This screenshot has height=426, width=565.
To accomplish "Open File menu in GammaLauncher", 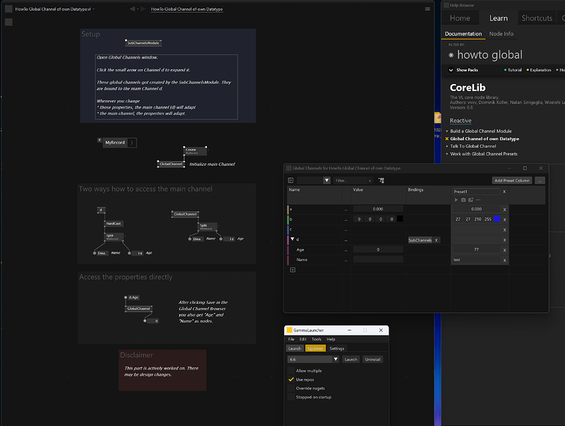I will [291, 339].
